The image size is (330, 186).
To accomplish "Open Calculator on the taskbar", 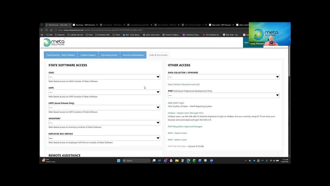I will pyautogui.click(x=183, y=161).
